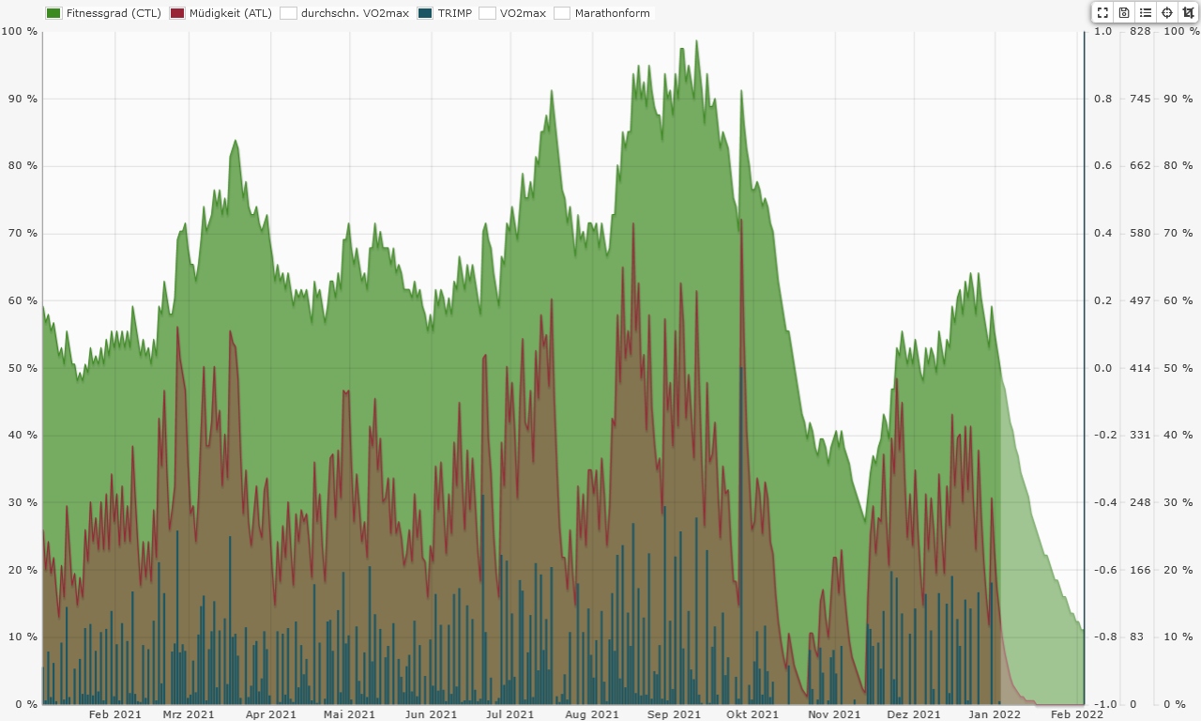The width and height of the screenshot is (1201, 721).
Task: Click the Nov 2021 x-axis label
Action: 834,714
